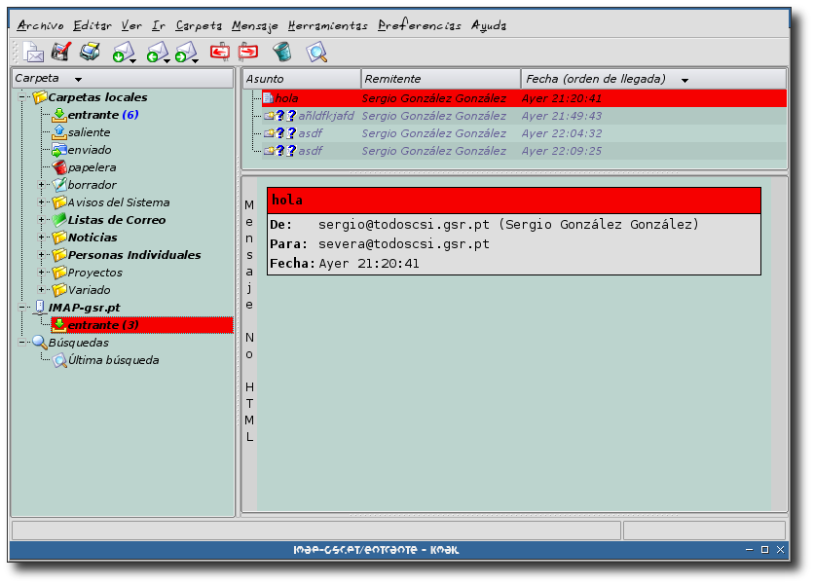Expand the Proyectos folder tree node
This screenshot has height=585, width=814.
(41, 273)
